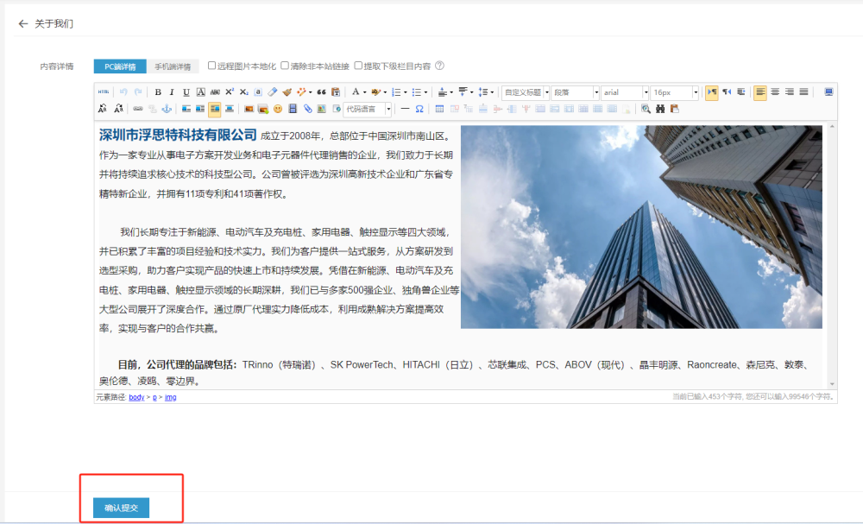Screen dimensions: 863x524
Task: Click the p element path link
Action: tap(154, 397)
